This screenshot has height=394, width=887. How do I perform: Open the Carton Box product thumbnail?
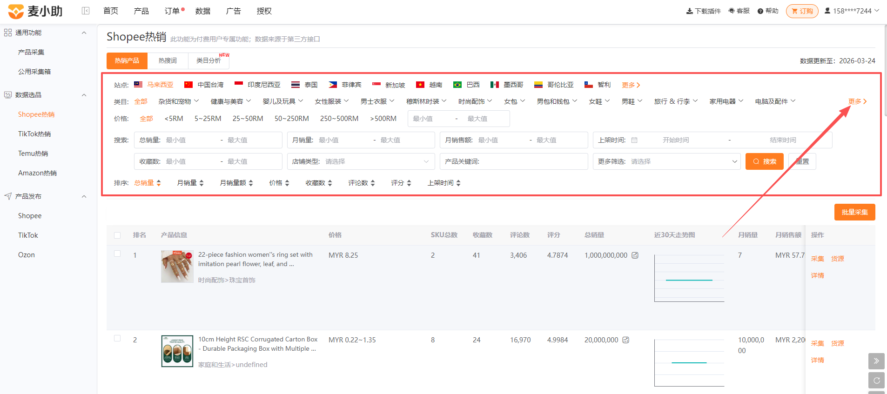[177, 351]
